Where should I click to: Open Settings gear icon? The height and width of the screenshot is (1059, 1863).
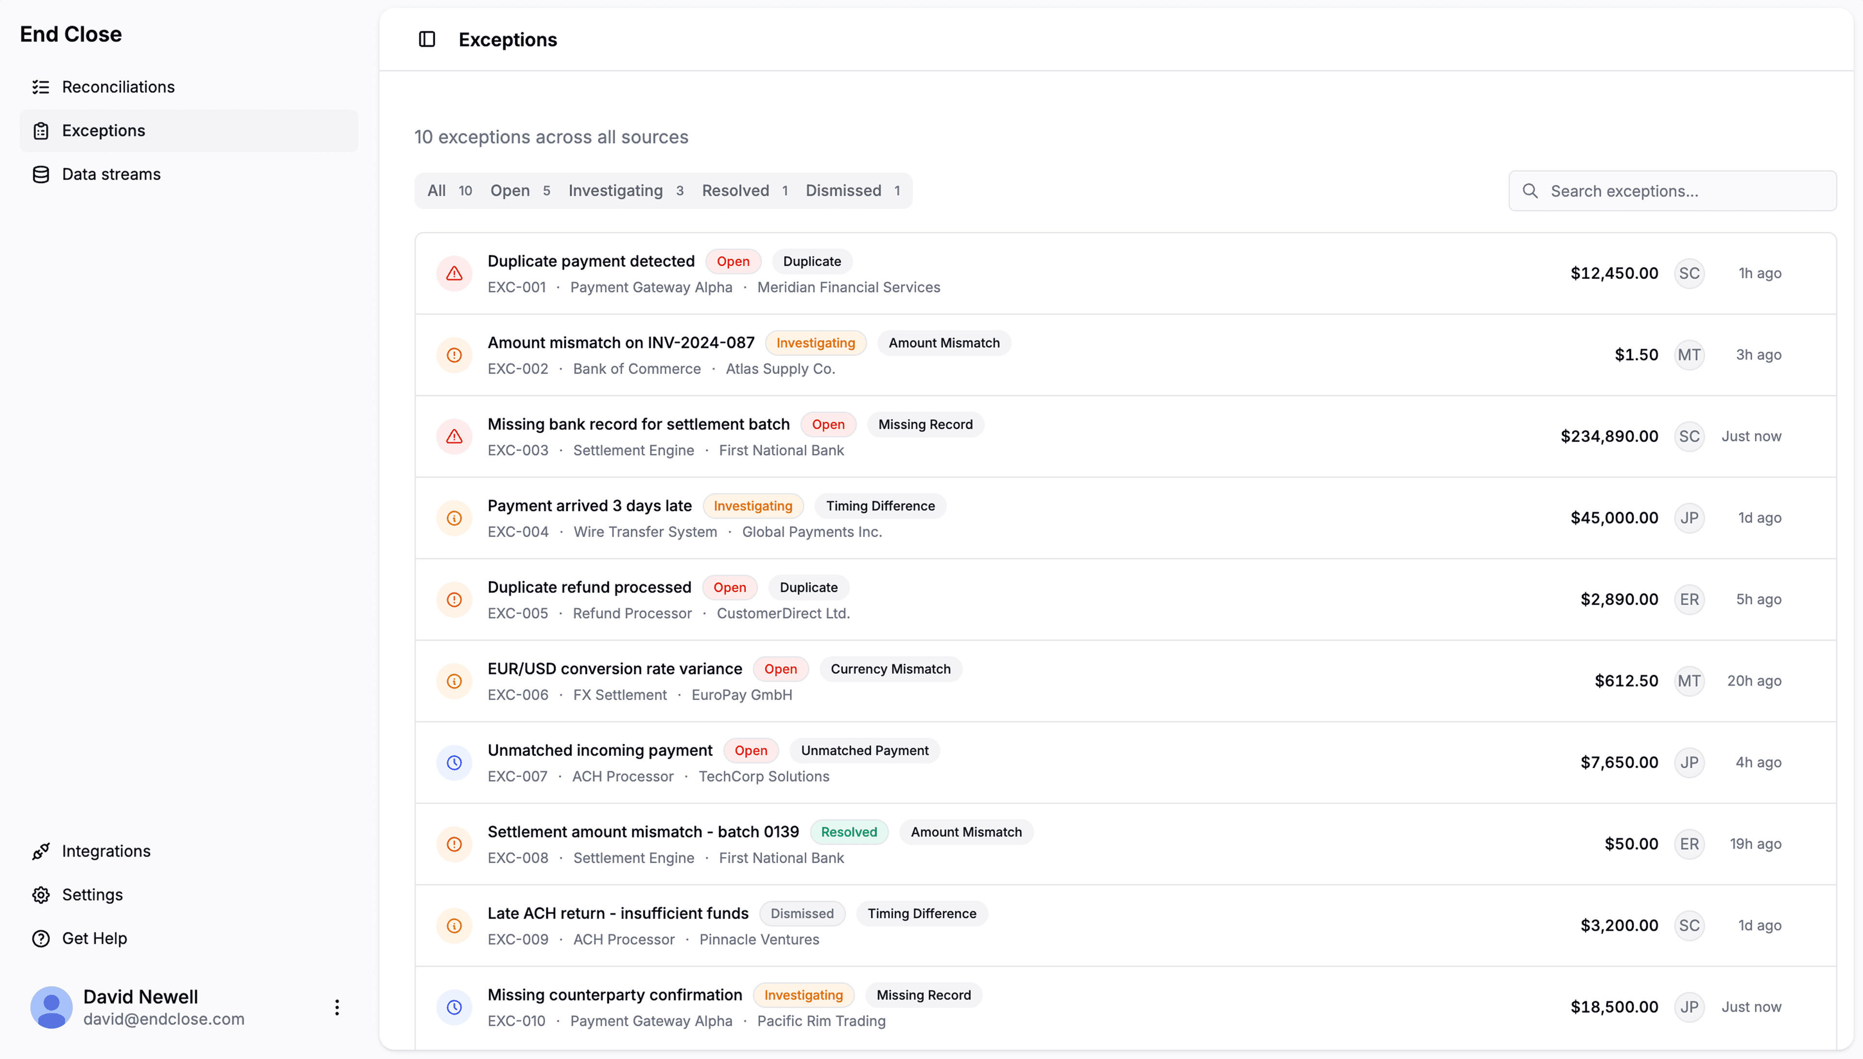coord(41,895)
